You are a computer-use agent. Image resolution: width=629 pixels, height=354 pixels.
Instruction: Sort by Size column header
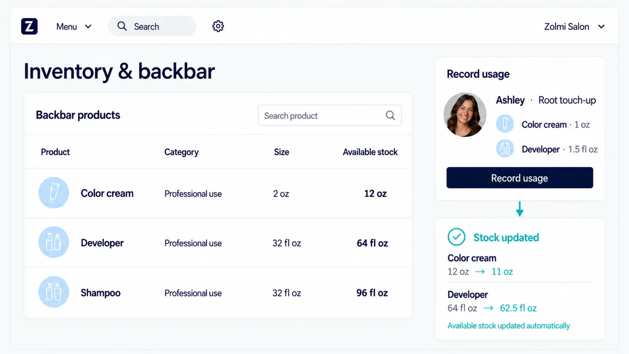[x=281, y=152]
